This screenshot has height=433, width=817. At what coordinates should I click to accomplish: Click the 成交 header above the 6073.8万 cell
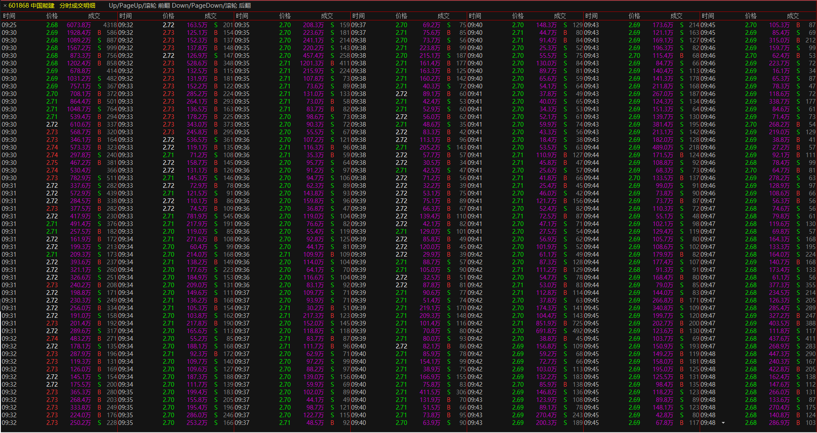[94, 16]
